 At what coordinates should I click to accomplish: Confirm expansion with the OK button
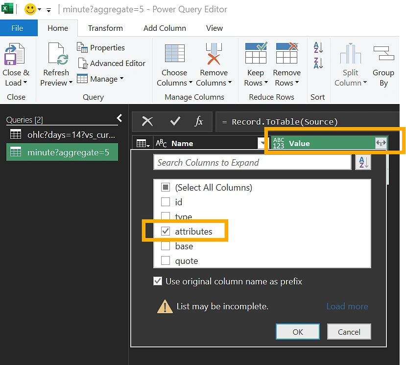point(297,331)
